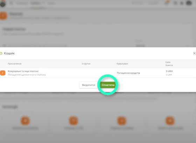Click the Призначення column header

pos(15,63)
